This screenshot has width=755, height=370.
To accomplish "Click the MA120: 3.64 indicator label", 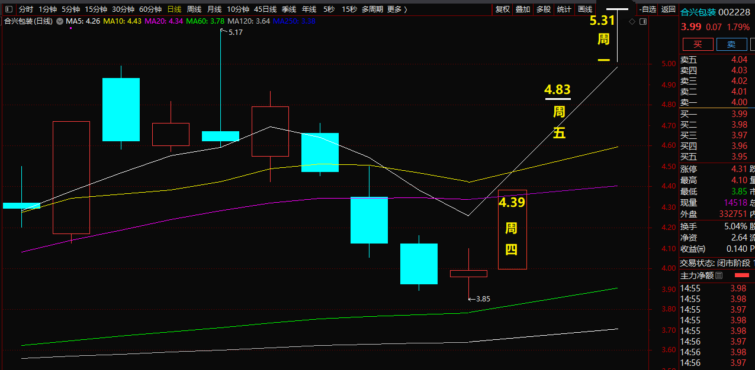I will click(248, 21).
